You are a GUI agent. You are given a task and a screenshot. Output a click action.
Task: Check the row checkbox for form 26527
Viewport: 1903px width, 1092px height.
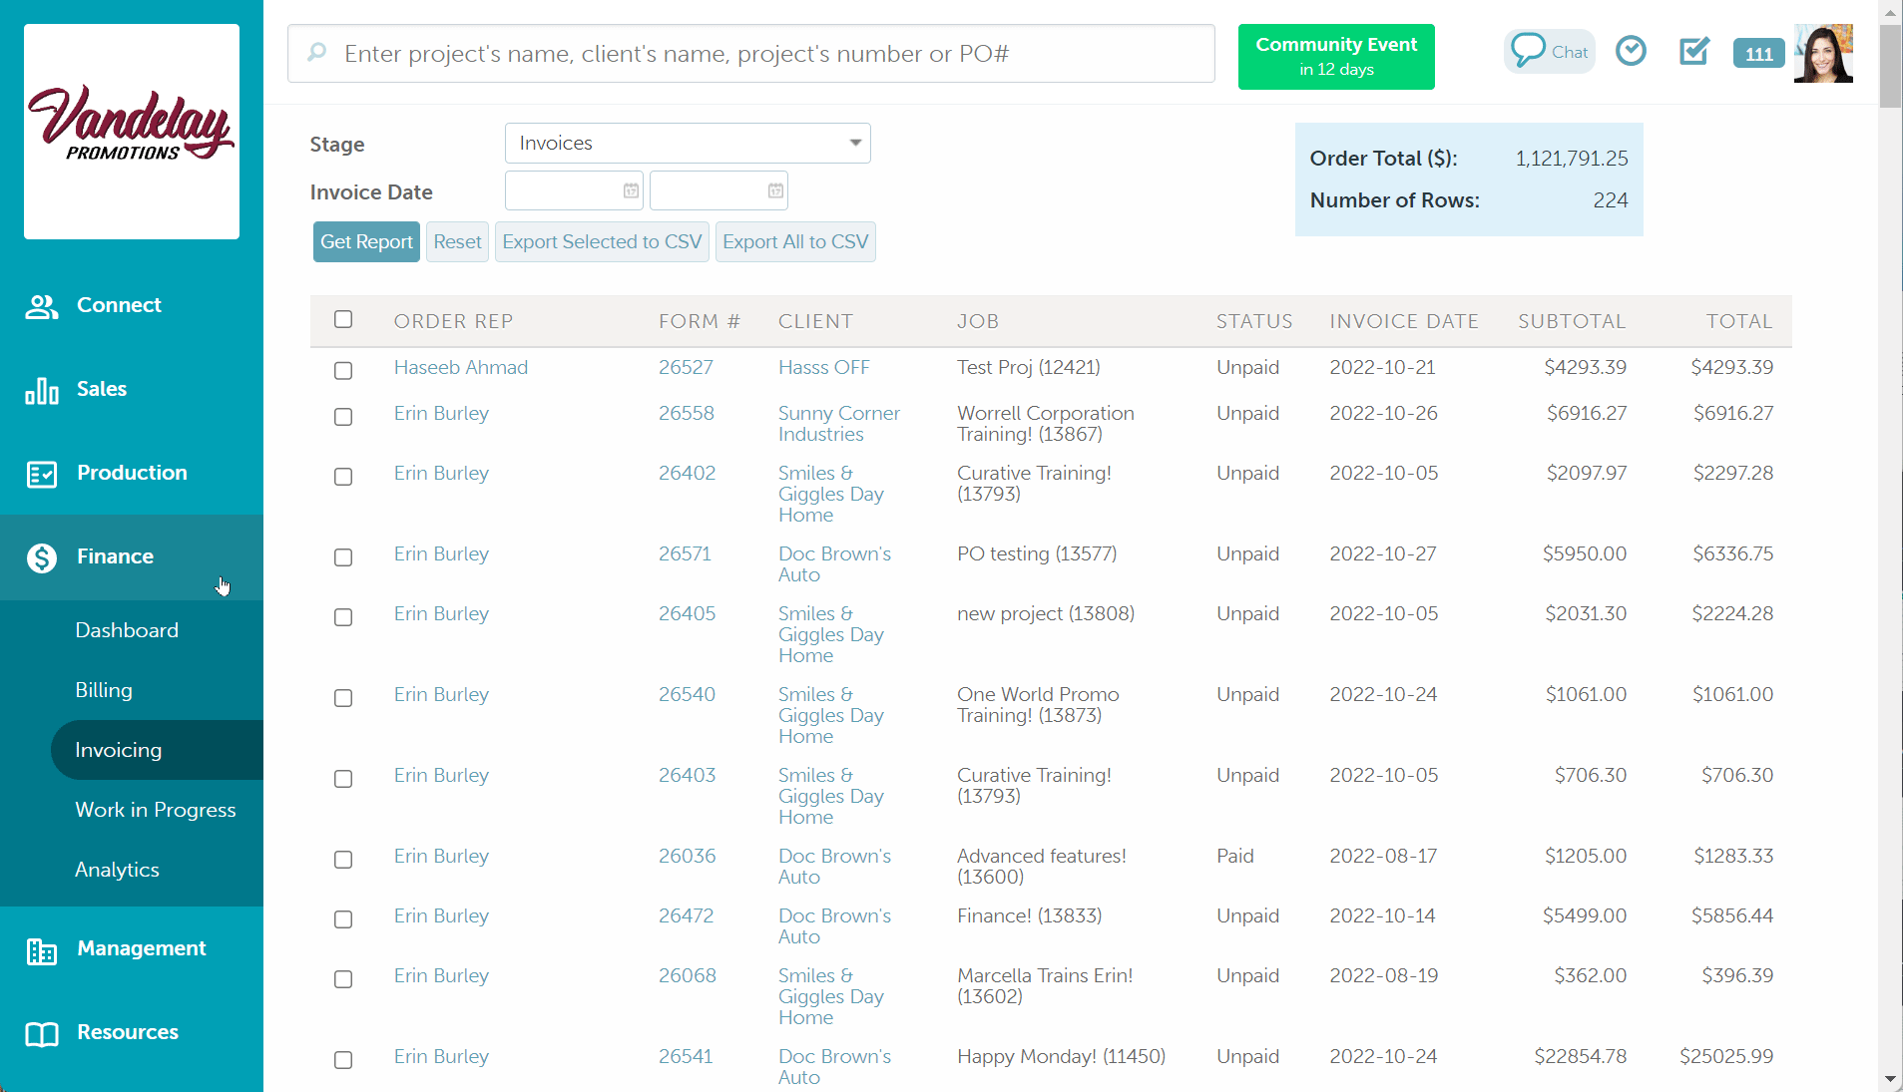(343, 370)
